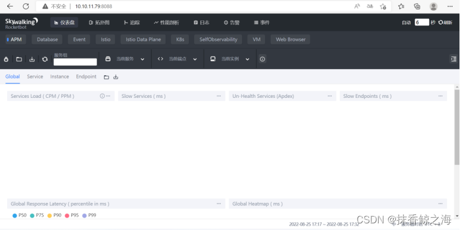Click the refresh interval seconds field

tap(422, 22)
